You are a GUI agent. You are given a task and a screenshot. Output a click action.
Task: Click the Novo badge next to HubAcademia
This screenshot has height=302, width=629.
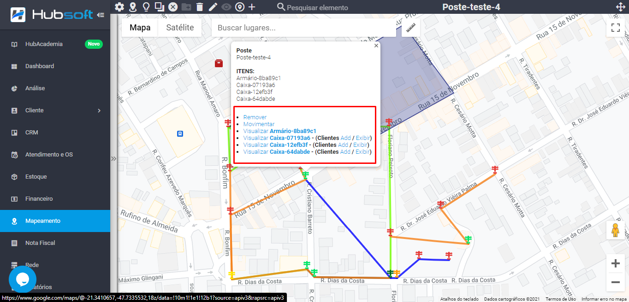94,44
